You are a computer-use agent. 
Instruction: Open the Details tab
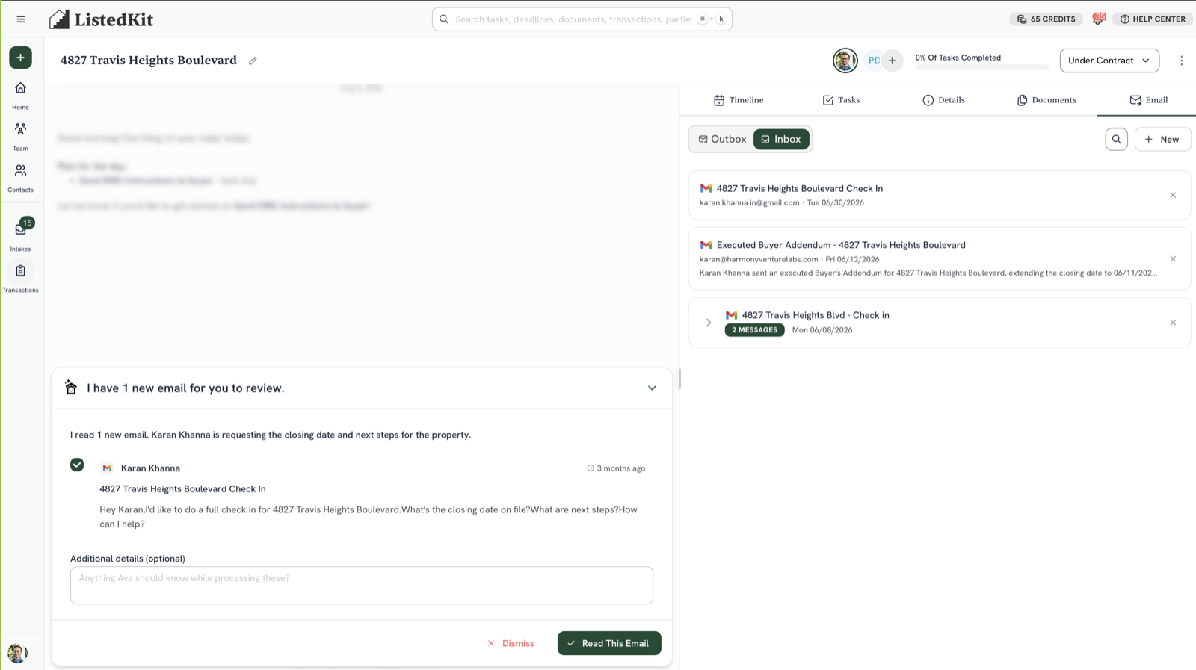click(943, 100)
